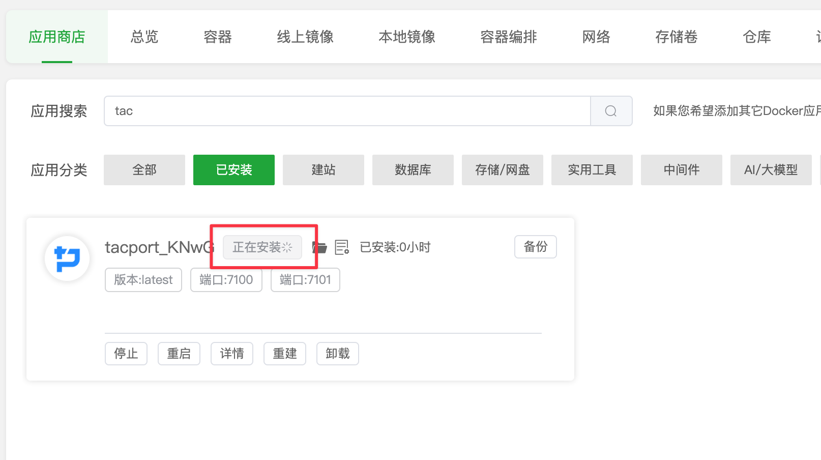Switch to the 应用商店 tab
Screen dimensions: 821x460
57,37
